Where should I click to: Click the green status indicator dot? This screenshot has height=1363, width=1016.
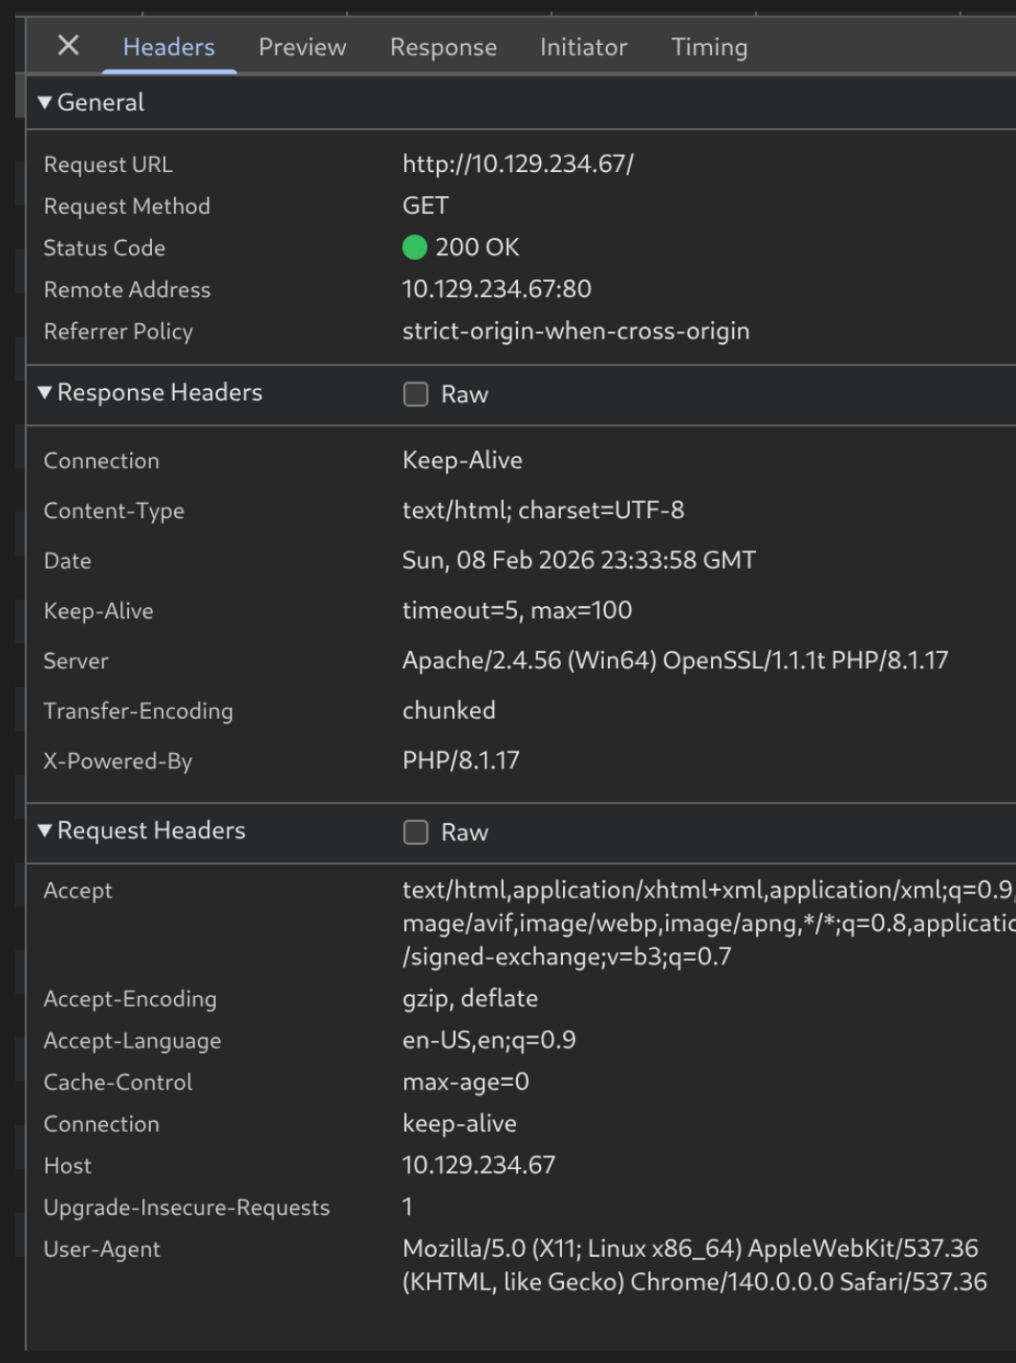tap(415, 248)
